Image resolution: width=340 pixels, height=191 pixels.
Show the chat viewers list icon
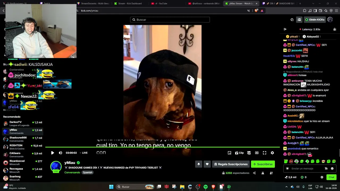[335, 29]
